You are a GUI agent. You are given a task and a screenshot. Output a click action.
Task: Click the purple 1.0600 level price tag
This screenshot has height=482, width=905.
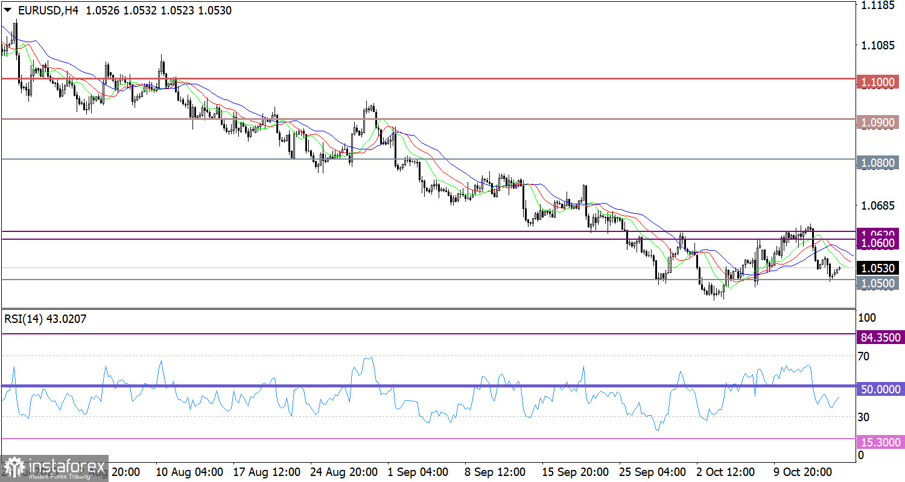point(878,243)
